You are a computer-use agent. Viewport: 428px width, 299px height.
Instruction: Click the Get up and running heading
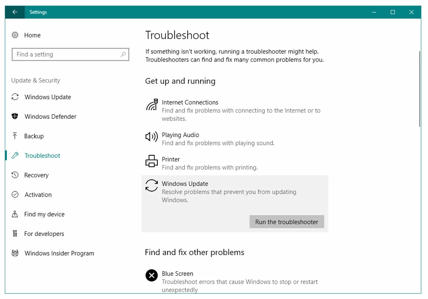pyautogui.click(x=180, y=81)
